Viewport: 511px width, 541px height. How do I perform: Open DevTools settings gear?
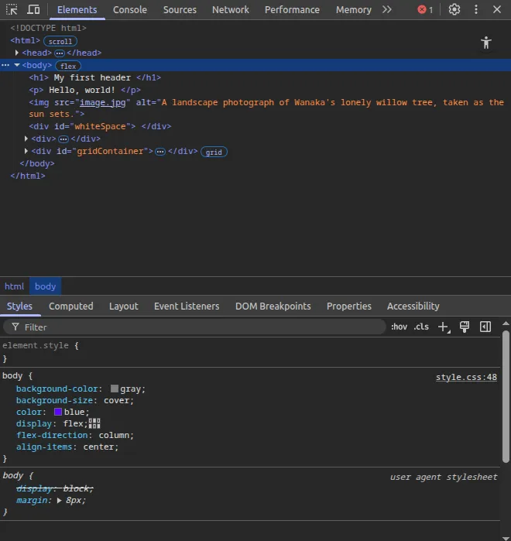point(454,9)
